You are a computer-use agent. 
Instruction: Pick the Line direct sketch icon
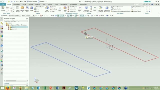(x=7, y=11)
